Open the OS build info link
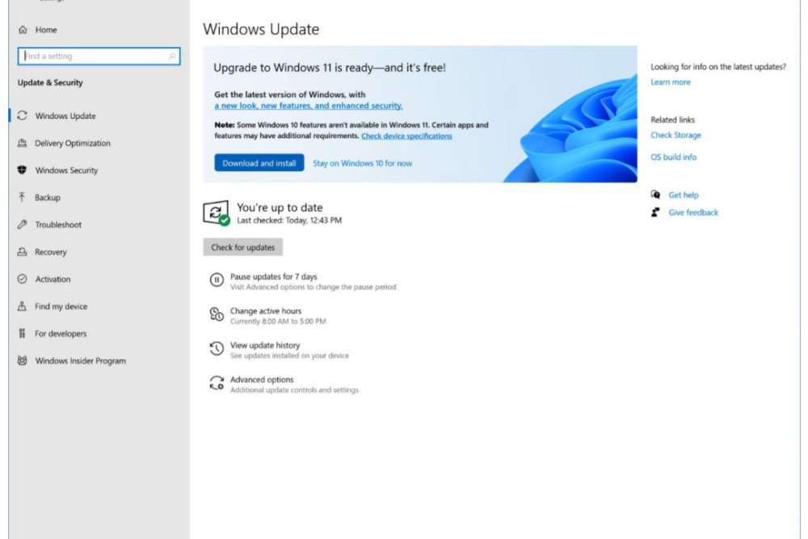Viewport: 808px width, 539px height. pos(674,157)
